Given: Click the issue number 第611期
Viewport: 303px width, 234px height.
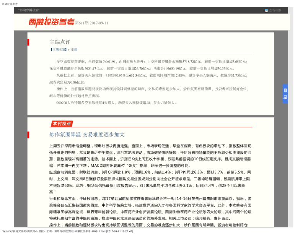Looking at the screenshot, I should tap(81, 23).
